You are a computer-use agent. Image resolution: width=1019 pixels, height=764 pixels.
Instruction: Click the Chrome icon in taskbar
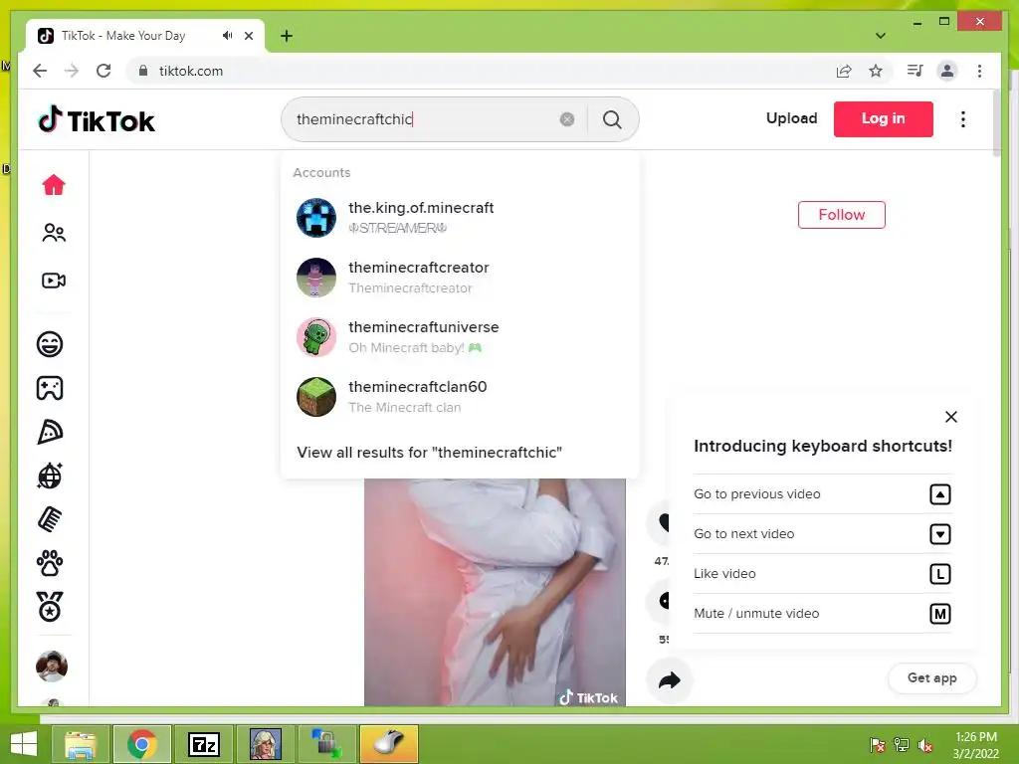(x=142, y=744)
